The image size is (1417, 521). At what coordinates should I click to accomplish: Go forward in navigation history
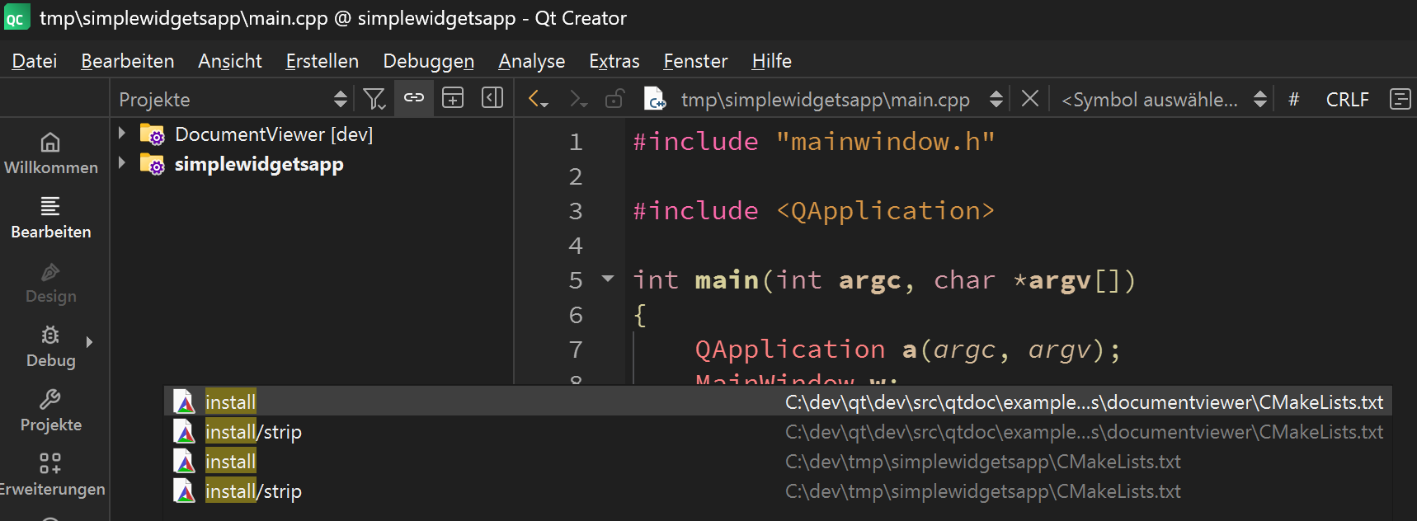click(578, 100)
